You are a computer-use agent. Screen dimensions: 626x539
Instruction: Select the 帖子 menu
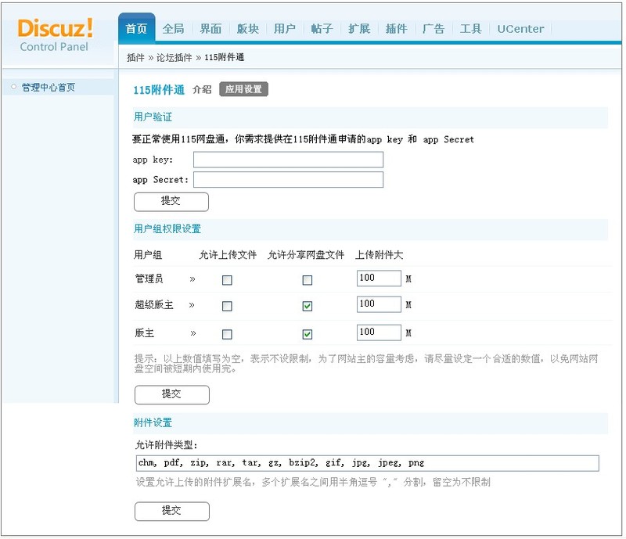322,29
